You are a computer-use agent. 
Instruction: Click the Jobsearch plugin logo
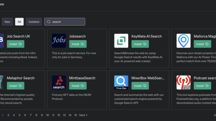59,41
